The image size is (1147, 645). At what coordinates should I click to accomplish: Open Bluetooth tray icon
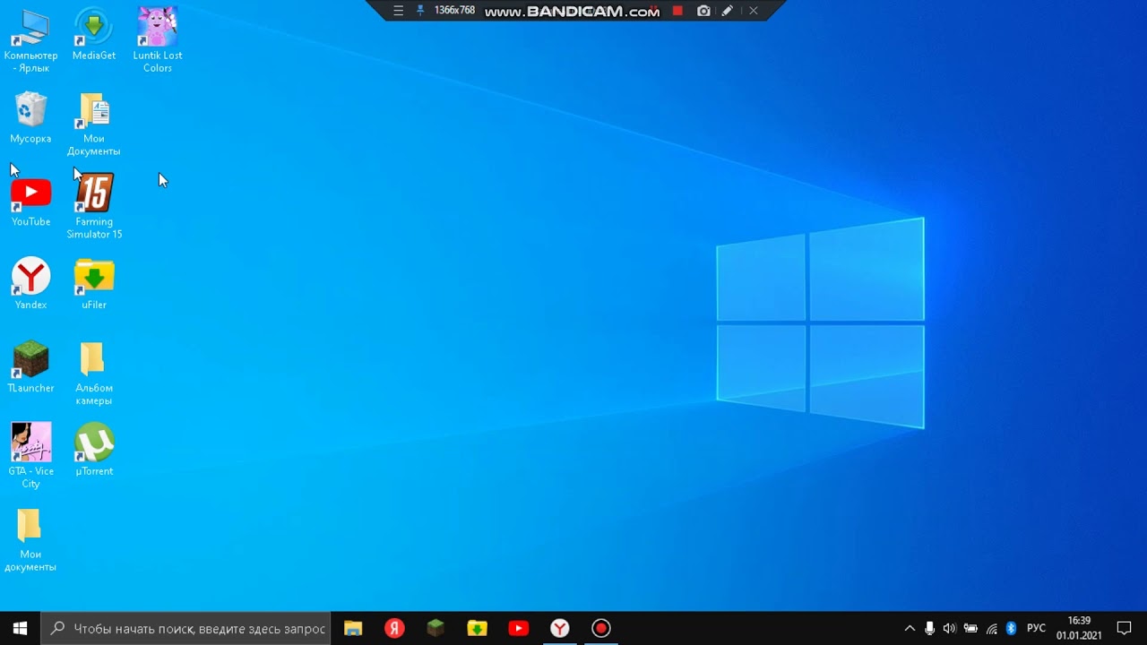point(1011,628)
